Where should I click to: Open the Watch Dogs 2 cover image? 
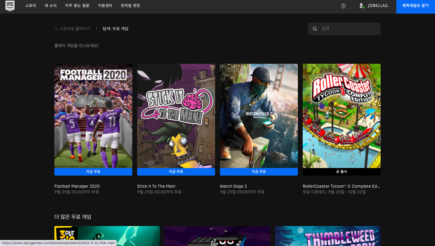click(x=259, y=116)
